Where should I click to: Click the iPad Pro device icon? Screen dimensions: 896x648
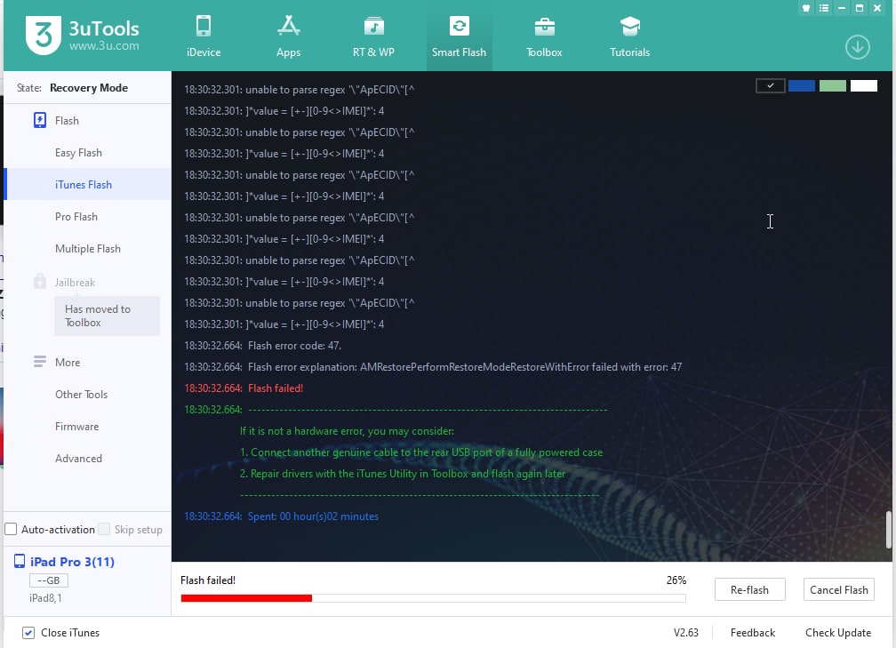(x=20, y=561)
